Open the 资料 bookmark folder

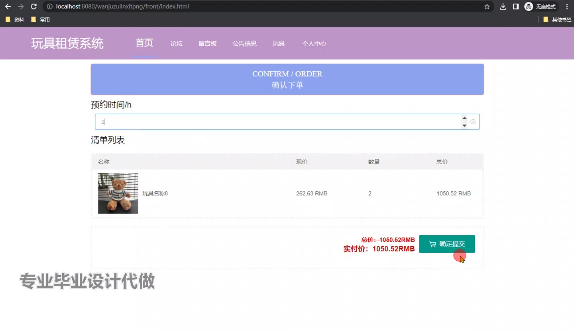(15, 19)
